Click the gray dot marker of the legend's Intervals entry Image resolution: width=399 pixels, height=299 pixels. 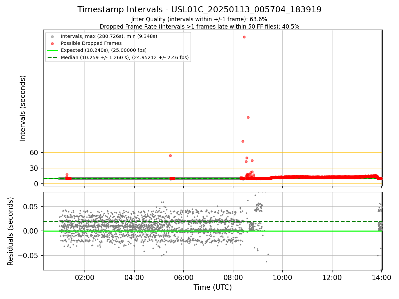(x=52, y=36)
